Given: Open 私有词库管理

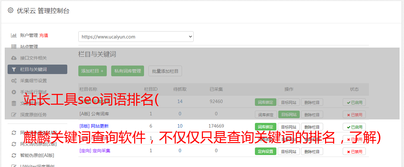Looking at the screenshot, I should point(128,71).
